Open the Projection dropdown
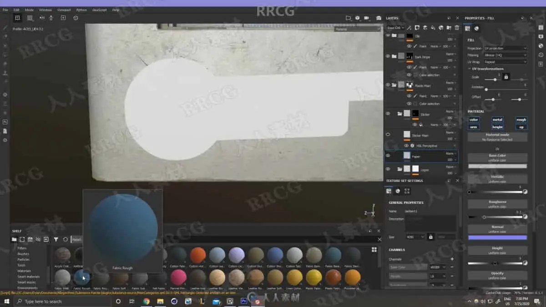This screenshot has width=546, height=307. click(505, 48)
